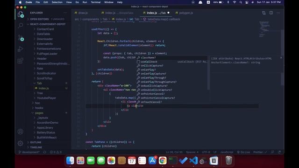Select className? suggestion in autocomplete list
The height and width of the screenshot is (168, 299).
[171, 57]
